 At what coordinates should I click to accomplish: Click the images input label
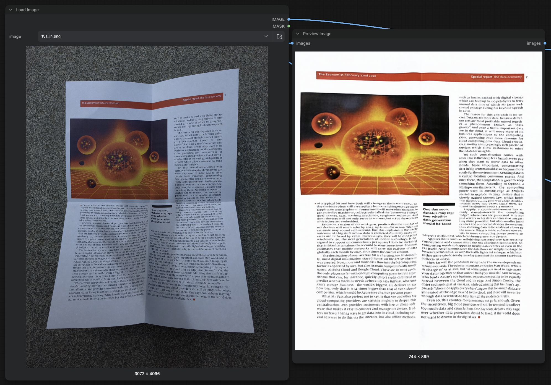click(x=303, y=43)
